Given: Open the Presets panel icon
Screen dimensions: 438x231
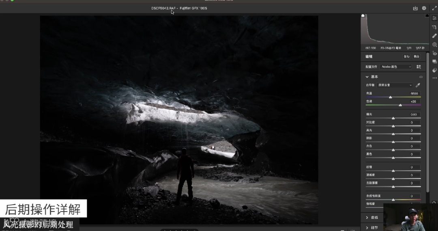Looking at the screenshot, I should coord(434,70).
